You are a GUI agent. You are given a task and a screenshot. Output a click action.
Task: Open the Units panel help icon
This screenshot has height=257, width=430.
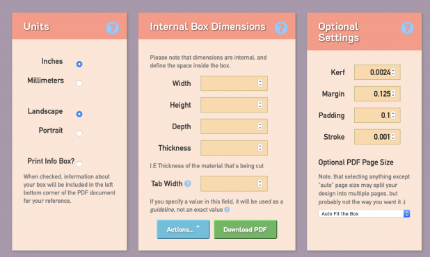113,28
